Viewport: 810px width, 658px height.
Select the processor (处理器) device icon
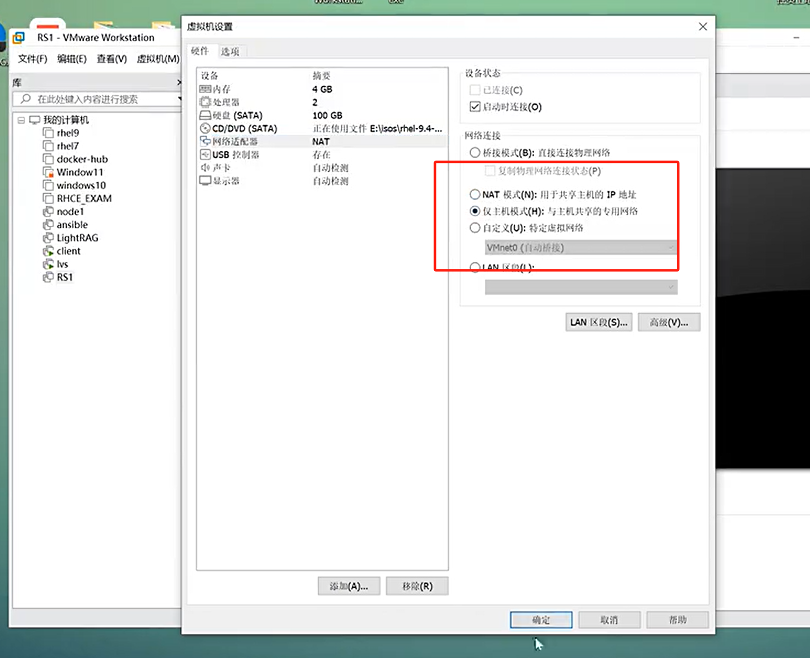click(x=205, y=102)
